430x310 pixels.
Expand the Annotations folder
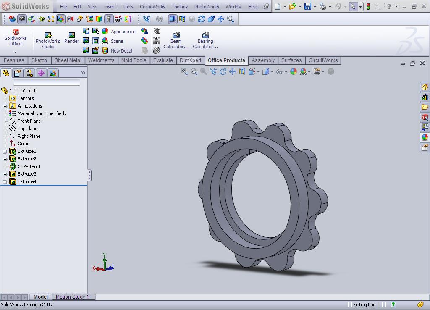[x=5, y=106]
